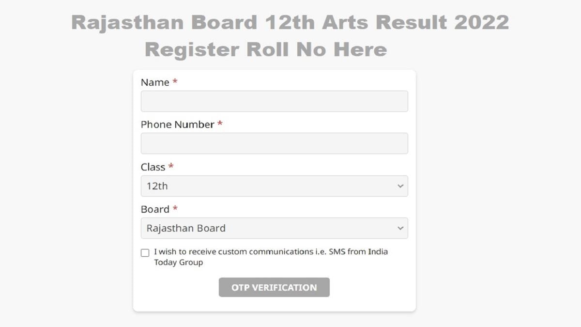The width and height of the screenshot is (581, 327).
Task: Open the Class dropdown showing 12th
Action: coord(274,186)
